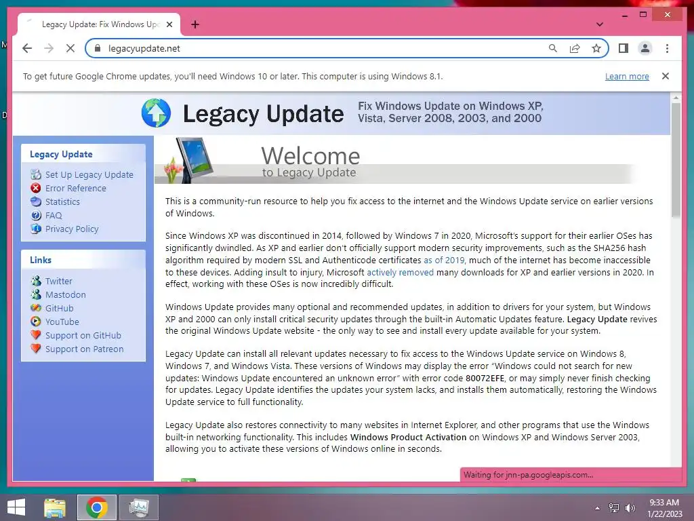Click the Welcome banner monitor image

point(194,160)
